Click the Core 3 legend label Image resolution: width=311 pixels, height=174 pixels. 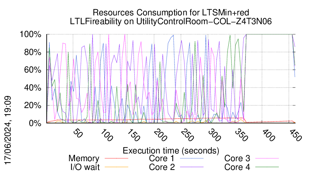237,159
